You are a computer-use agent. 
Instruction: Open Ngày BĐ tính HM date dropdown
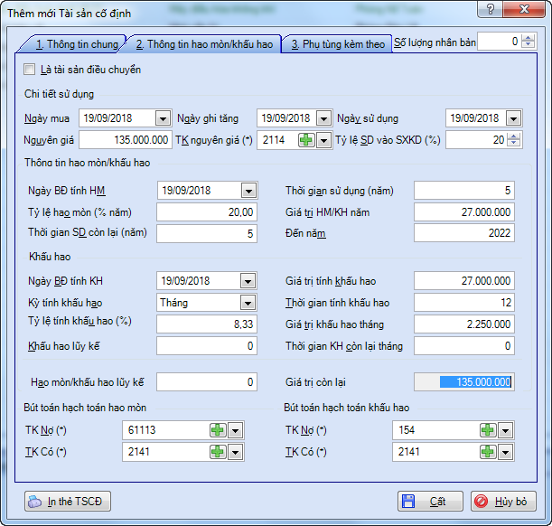248,191
